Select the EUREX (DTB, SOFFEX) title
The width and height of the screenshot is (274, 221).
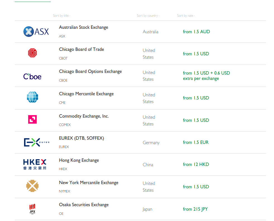pos(81,138)
